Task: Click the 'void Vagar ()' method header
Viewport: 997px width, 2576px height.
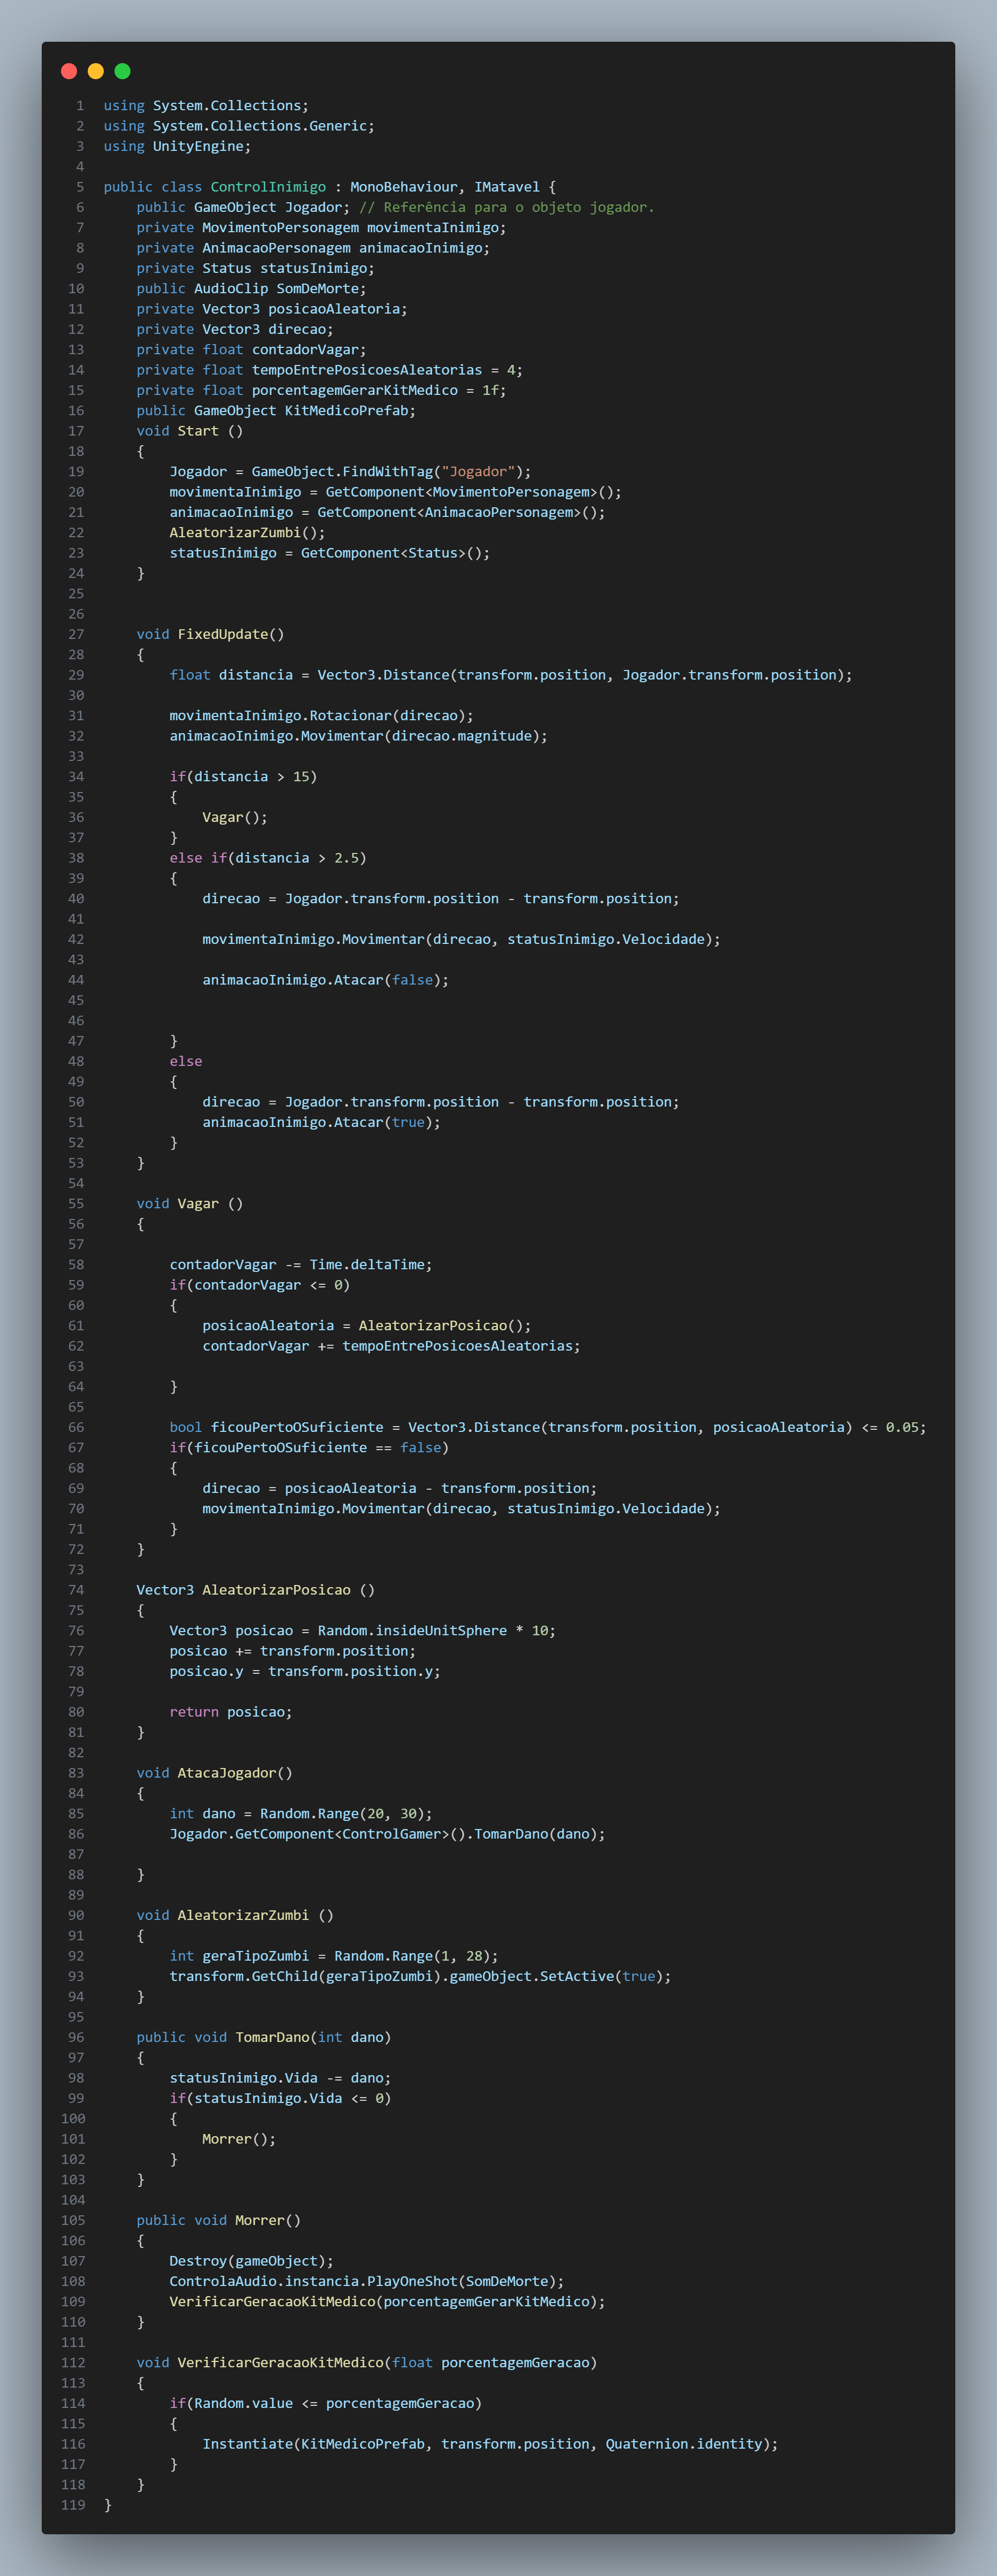Action: tap(190, 1204)
